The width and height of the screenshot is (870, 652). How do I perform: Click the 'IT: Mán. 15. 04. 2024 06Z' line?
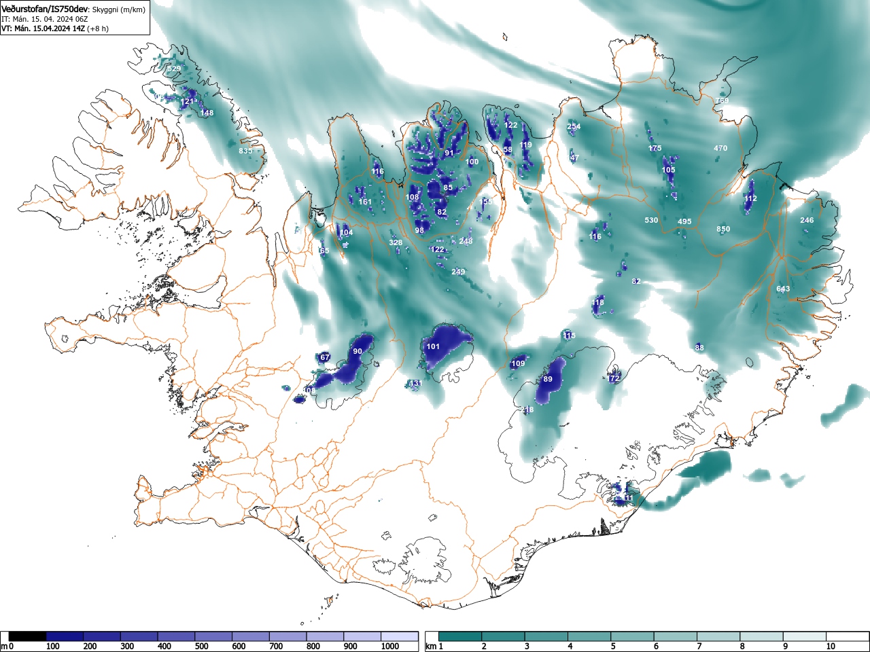[x=44, y=19]
